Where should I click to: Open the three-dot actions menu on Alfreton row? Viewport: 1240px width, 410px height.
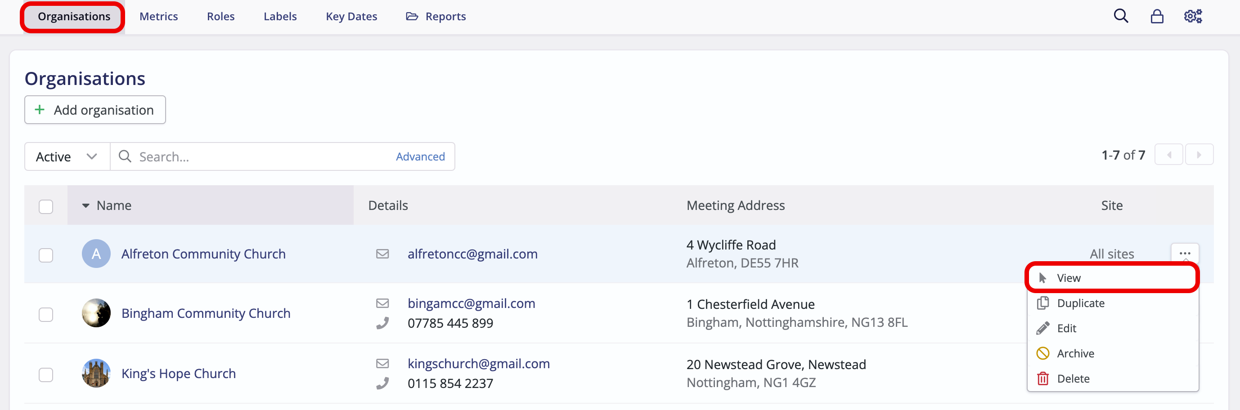(x=1186, y=254)
